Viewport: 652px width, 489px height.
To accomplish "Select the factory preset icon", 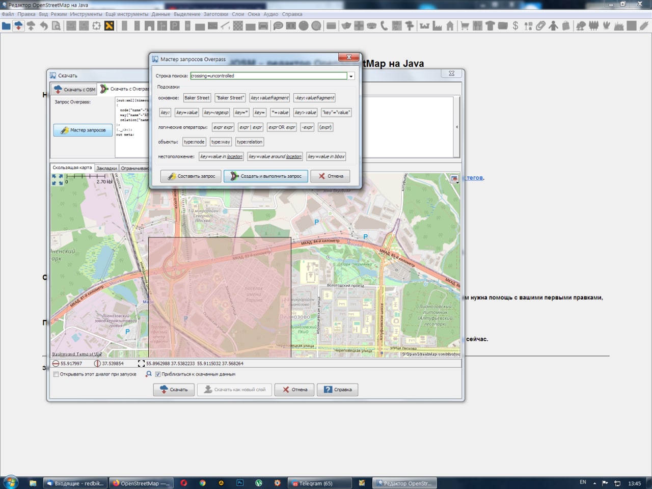I will [x=437, y=25].
